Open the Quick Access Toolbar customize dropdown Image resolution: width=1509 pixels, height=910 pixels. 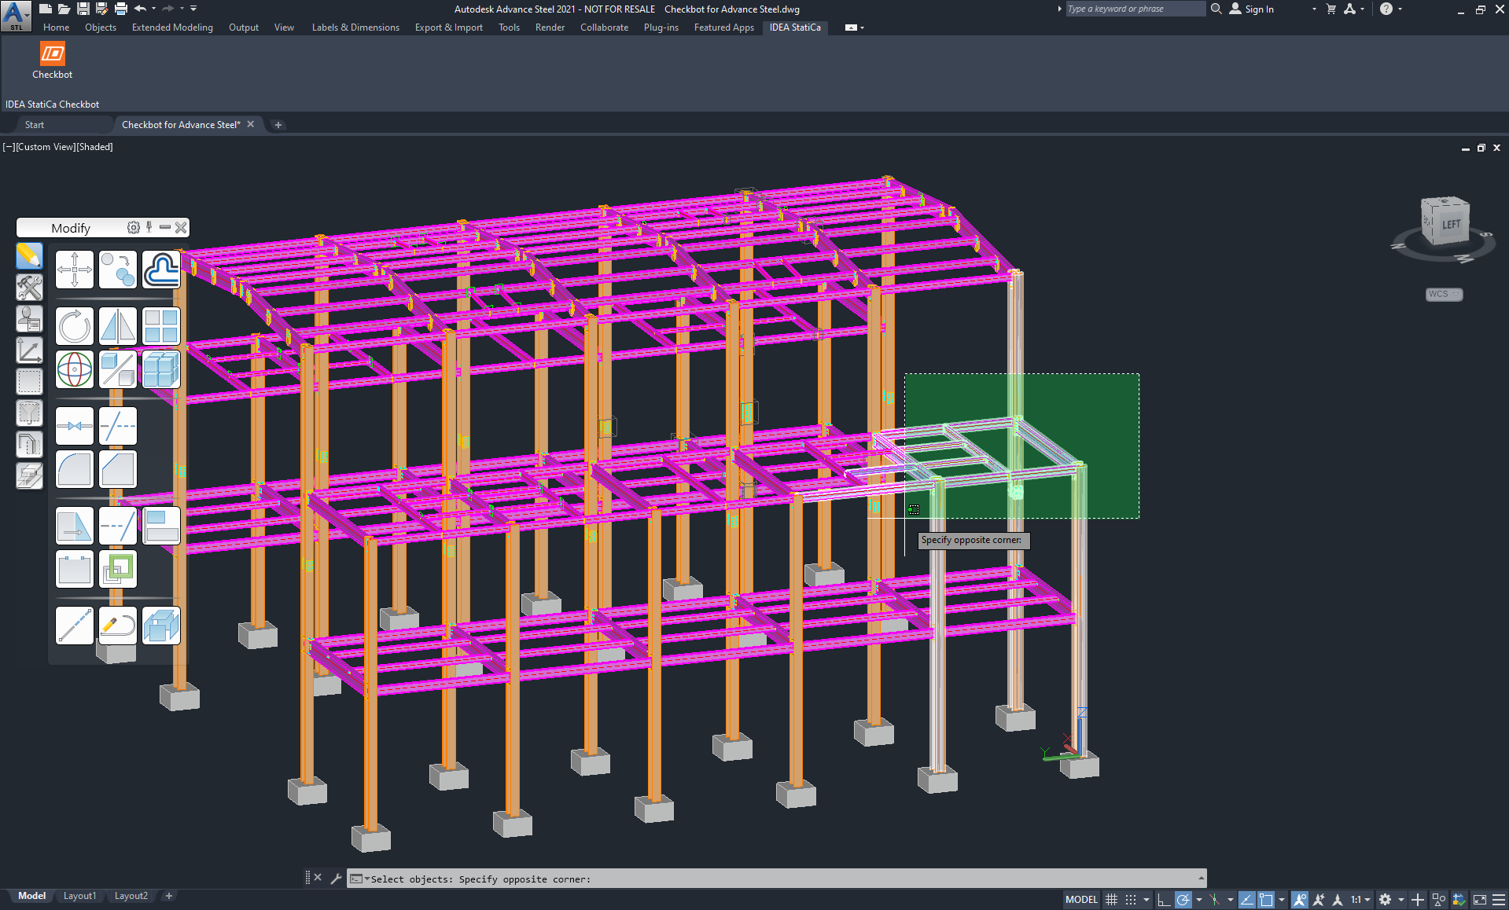(x=193, y=9)
